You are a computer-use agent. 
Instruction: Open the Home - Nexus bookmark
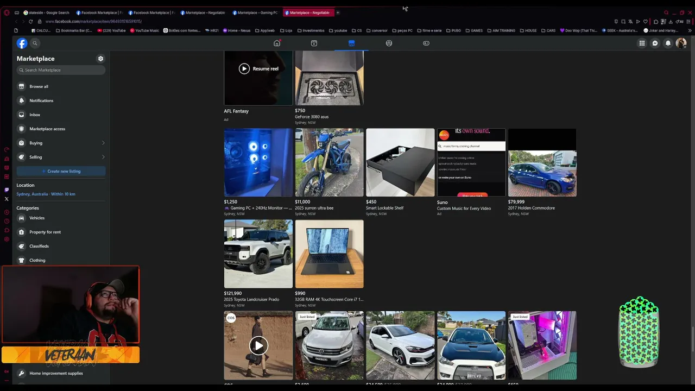tap(237, 30)
